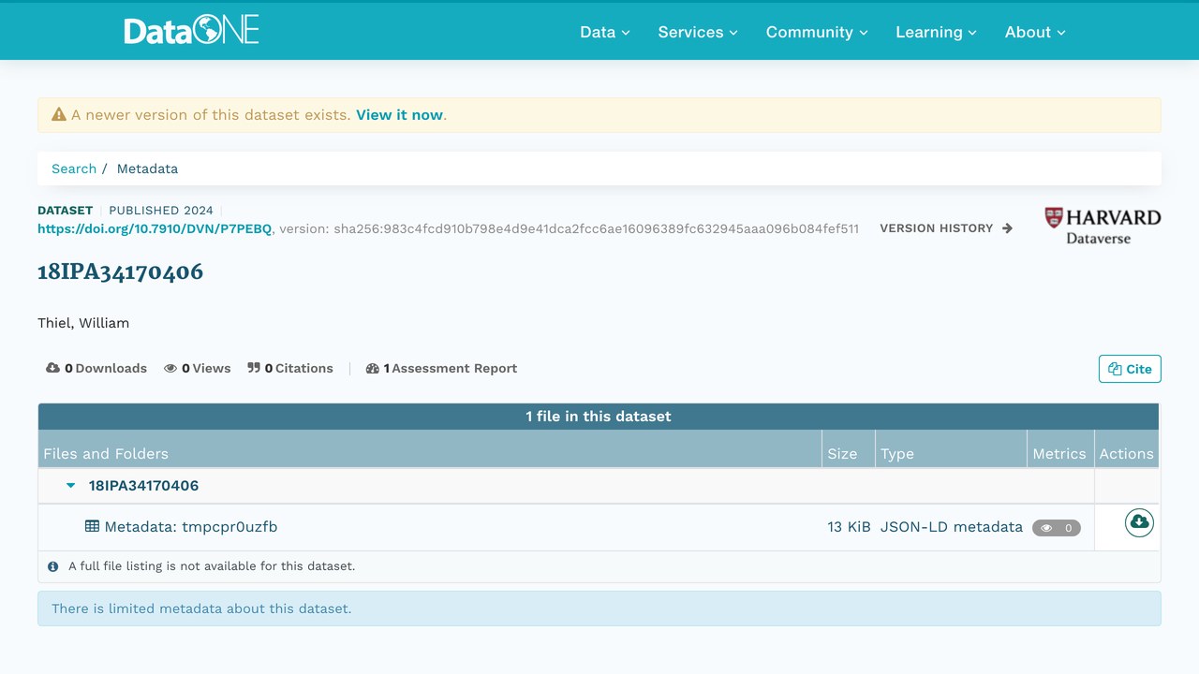Click the limited metadata notice
The image size is (1199, 674).
pos(599,608)
